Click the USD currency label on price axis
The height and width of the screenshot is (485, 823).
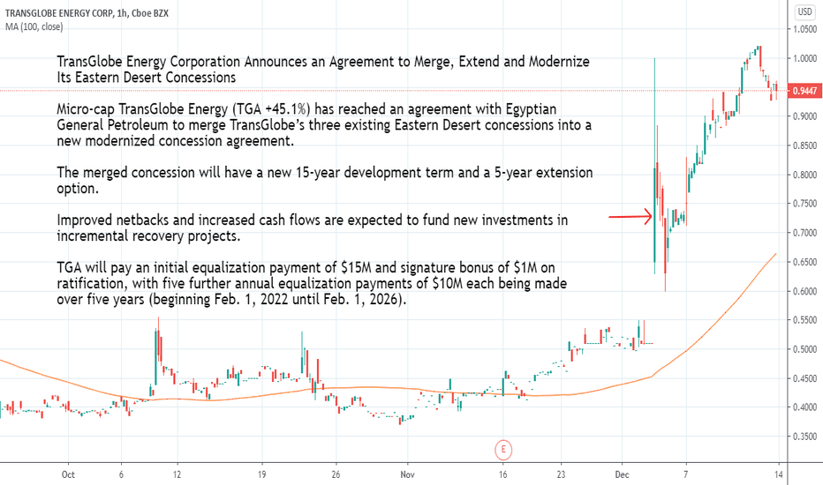click(804, 11)
